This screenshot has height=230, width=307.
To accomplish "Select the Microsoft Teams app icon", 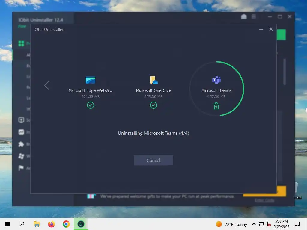I will pos(216,80).
